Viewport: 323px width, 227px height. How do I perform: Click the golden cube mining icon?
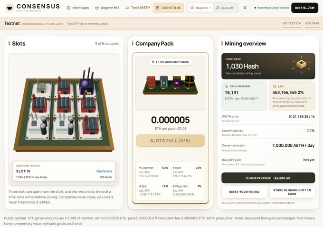301,65
